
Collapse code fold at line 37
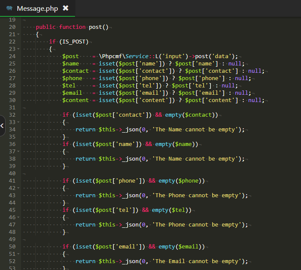click(x=19, y=152)
